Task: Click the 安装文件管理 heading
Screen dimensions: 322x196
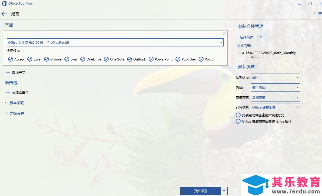Action: point(251,26)
